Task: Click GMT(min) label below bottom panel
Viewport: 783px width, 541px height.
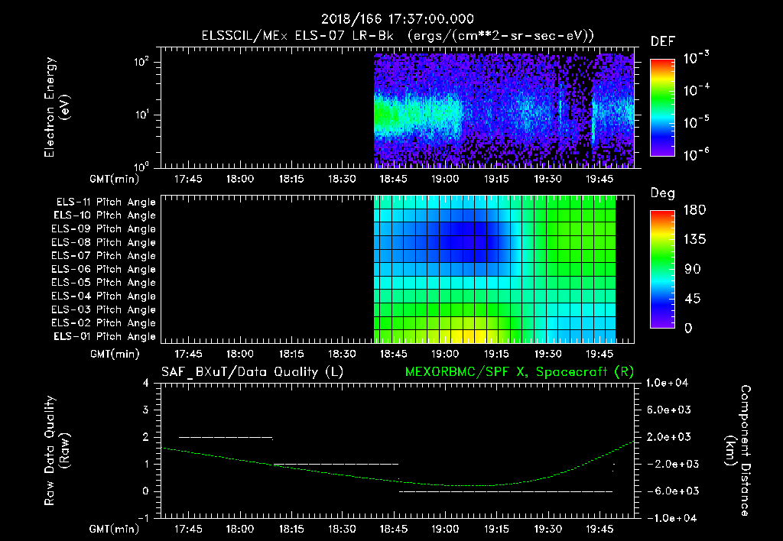Action: click(x=115, y=529)
